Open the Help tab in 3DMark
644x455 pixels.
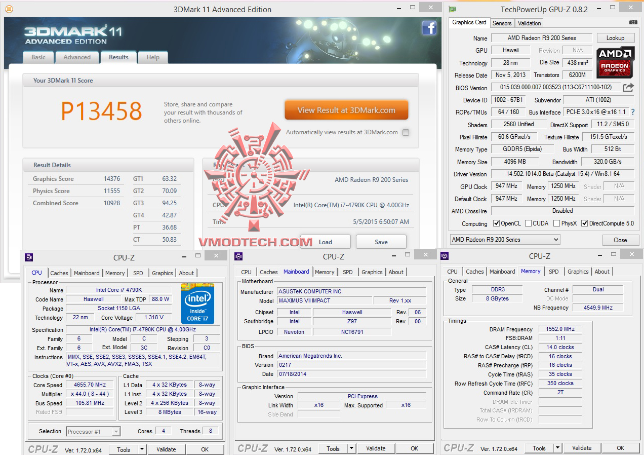pyautogui.click(x=153, y=57)
